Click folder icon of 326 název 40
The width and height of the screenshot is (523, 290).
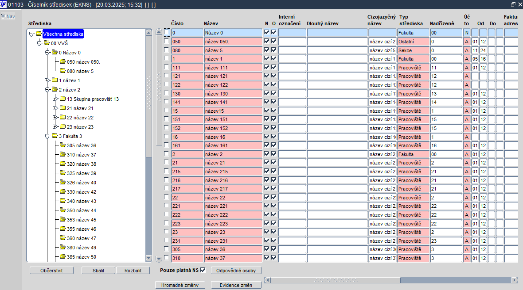coord(62,183)
